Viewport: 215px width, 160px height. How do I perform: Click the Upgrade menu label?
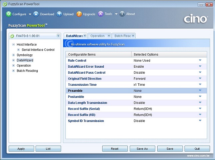pyautogui.click(x=89, y=14)
